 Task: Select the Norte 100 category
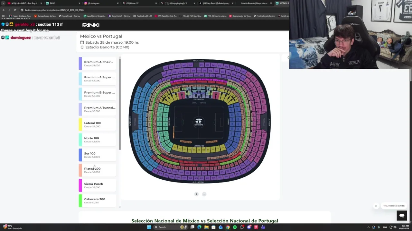click(97, 140)
